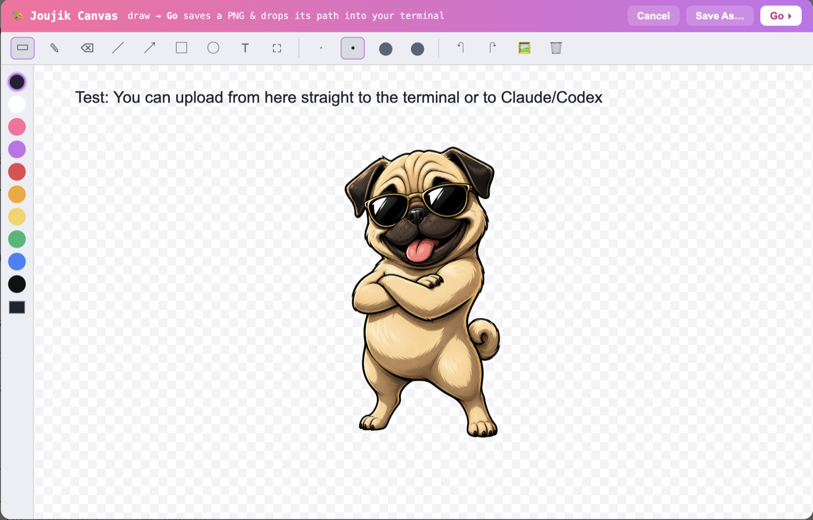Pick the orange color swatch

coord(17,194)
